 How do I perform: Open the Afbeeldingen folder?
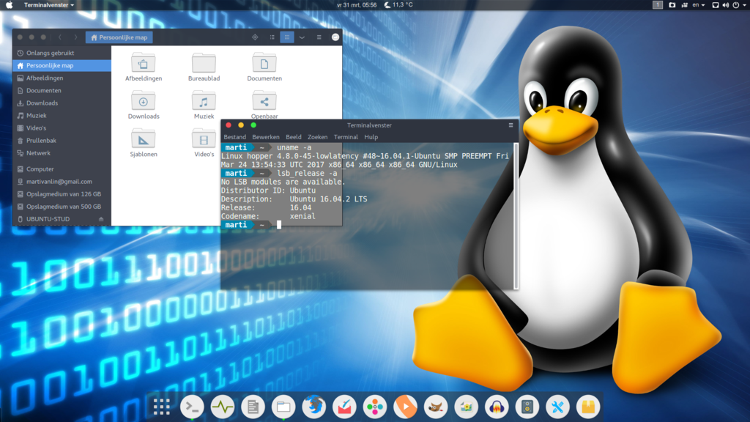pyautogui.click(x=143, y=63)
